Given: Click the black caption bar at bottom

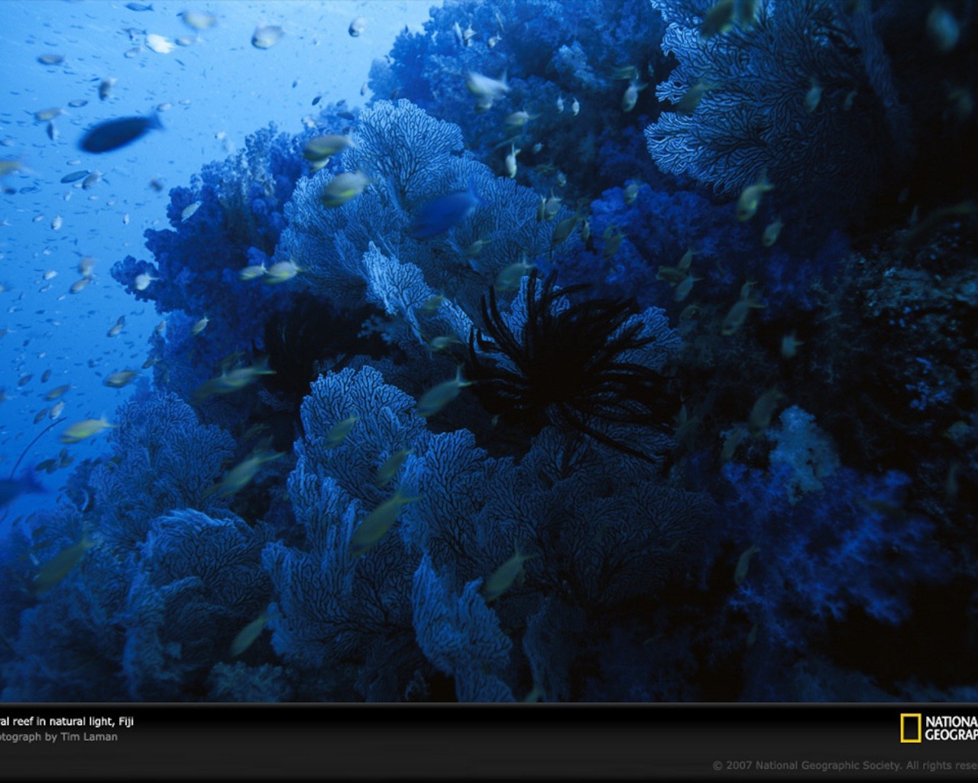Looking at the screenshot, I should point(489,742).
